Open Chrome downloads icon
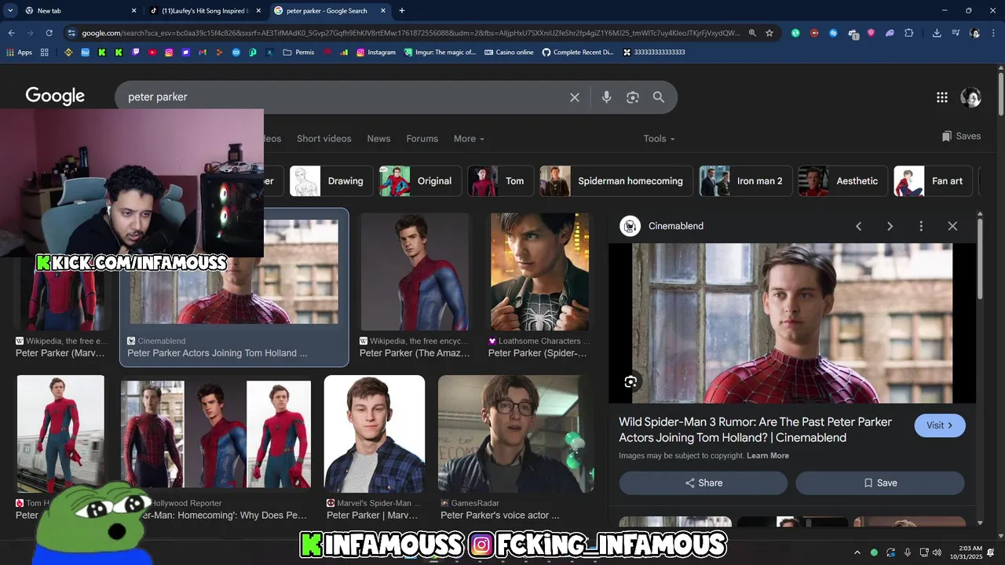This screenshot has height=565, width=1005. click(x=937, y=33)
